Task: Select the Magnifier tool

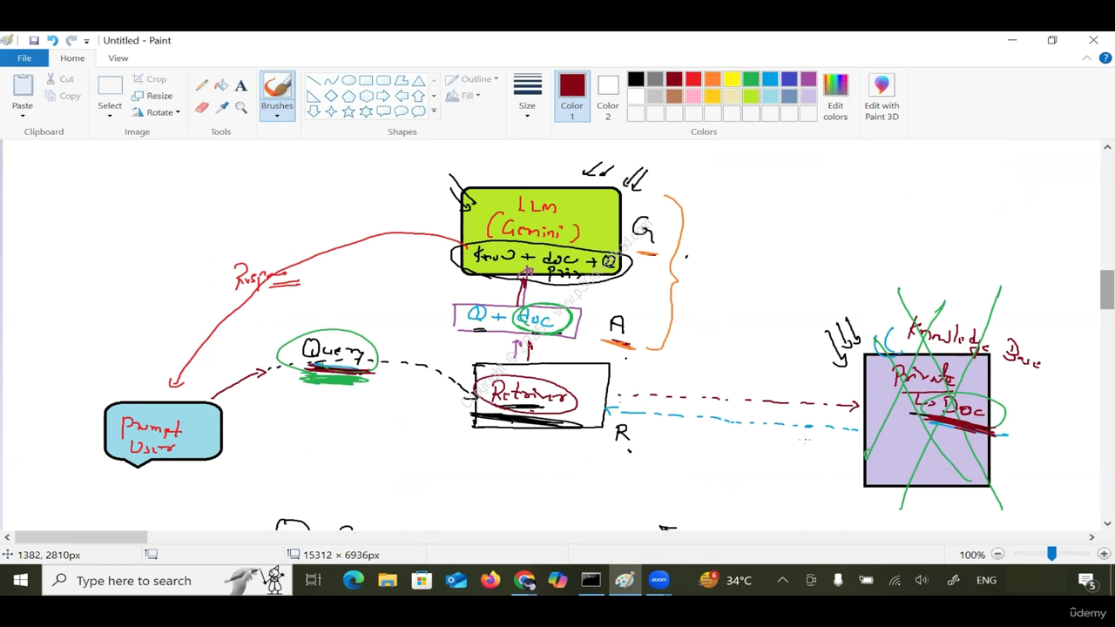Action: 241,107
